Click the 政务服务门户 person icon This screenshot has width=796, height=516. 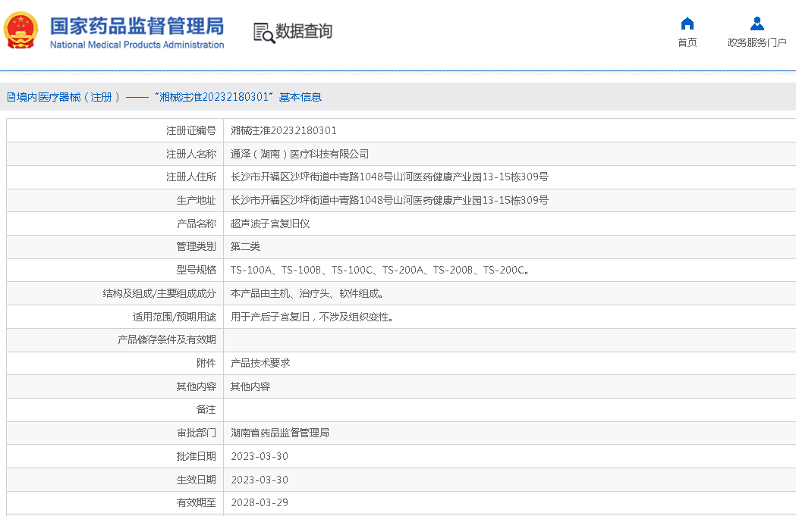(x=757, y=23)
